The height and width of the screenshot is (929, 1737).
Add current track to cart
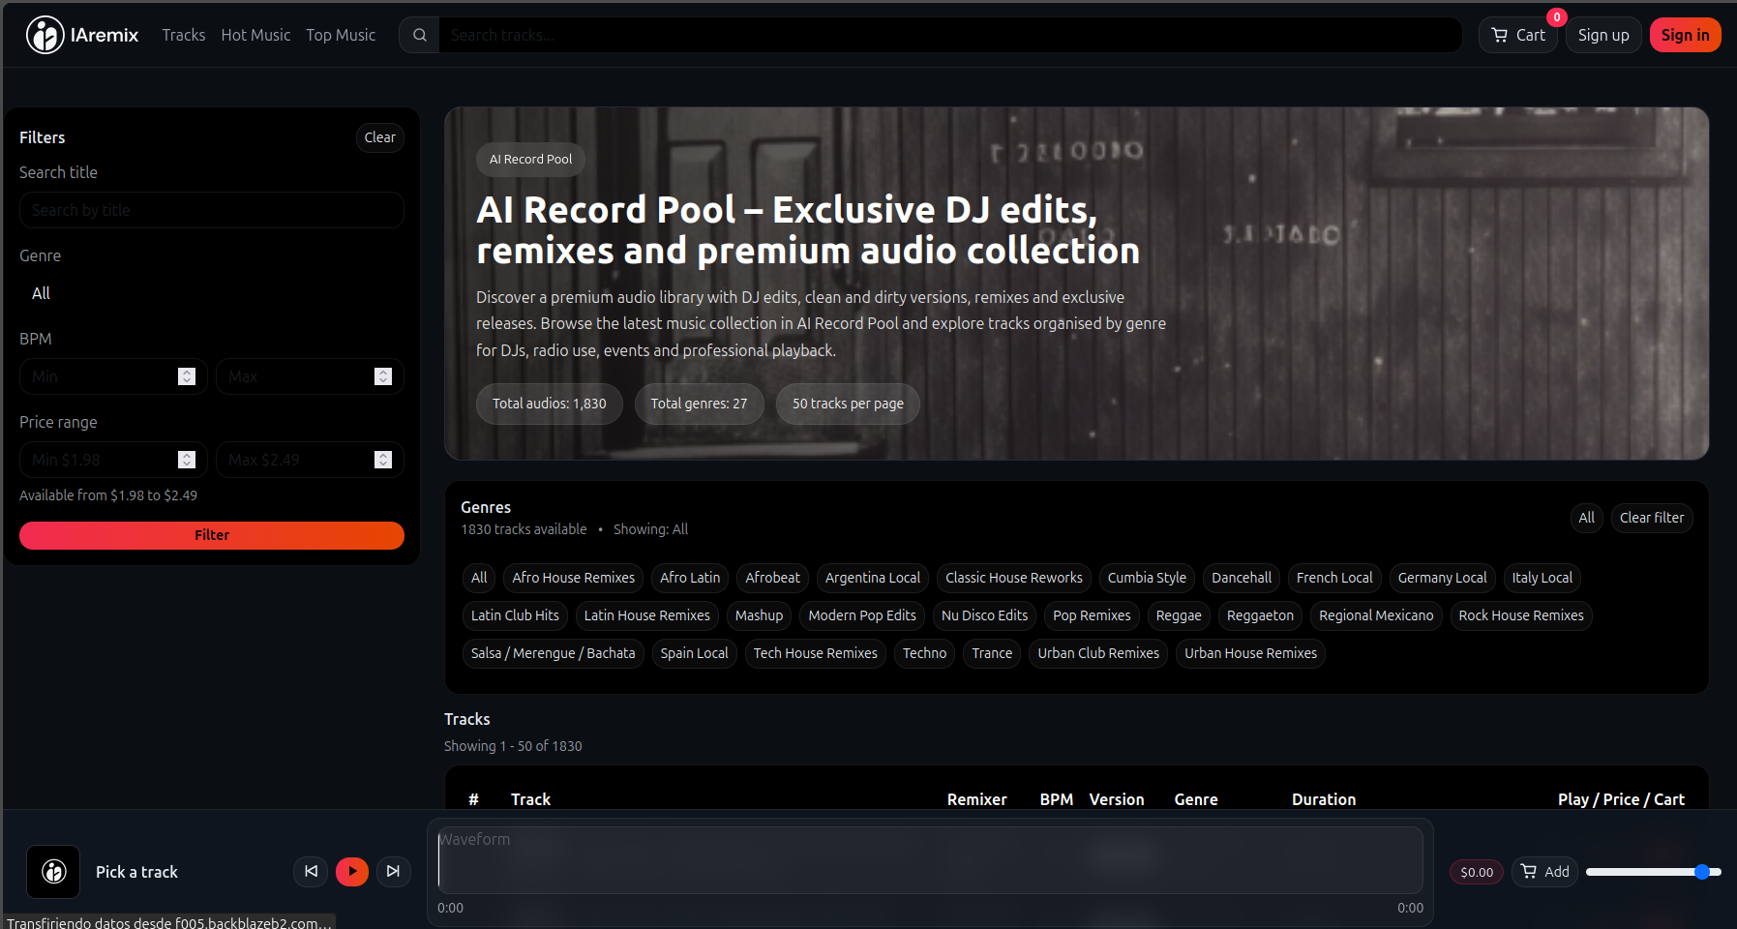coord(1545,872)
